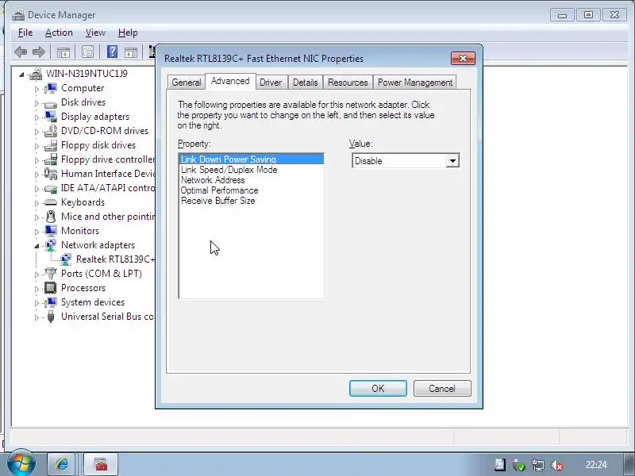Click the Computer category icon in tree
Viewport: 635px width, 476px height.
51,88
